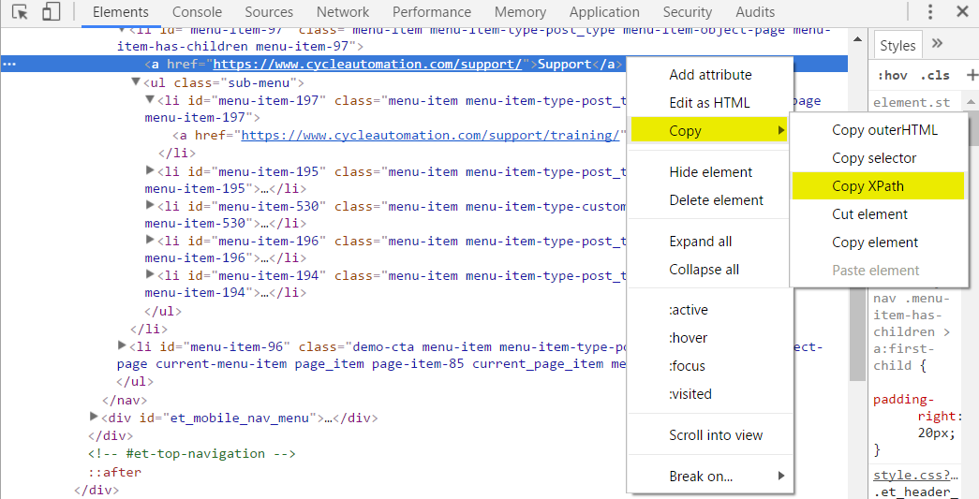Open the Memory tab
Screen dimensions: 979x499
tap(520, 12)
